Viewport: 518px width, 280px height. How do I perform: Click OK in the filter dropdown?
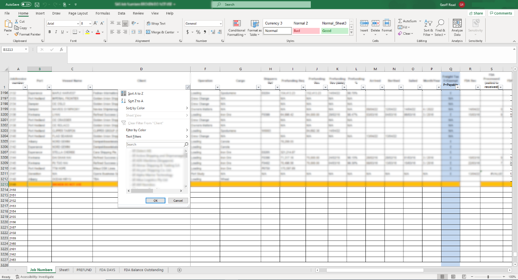[x=155, y=201]
